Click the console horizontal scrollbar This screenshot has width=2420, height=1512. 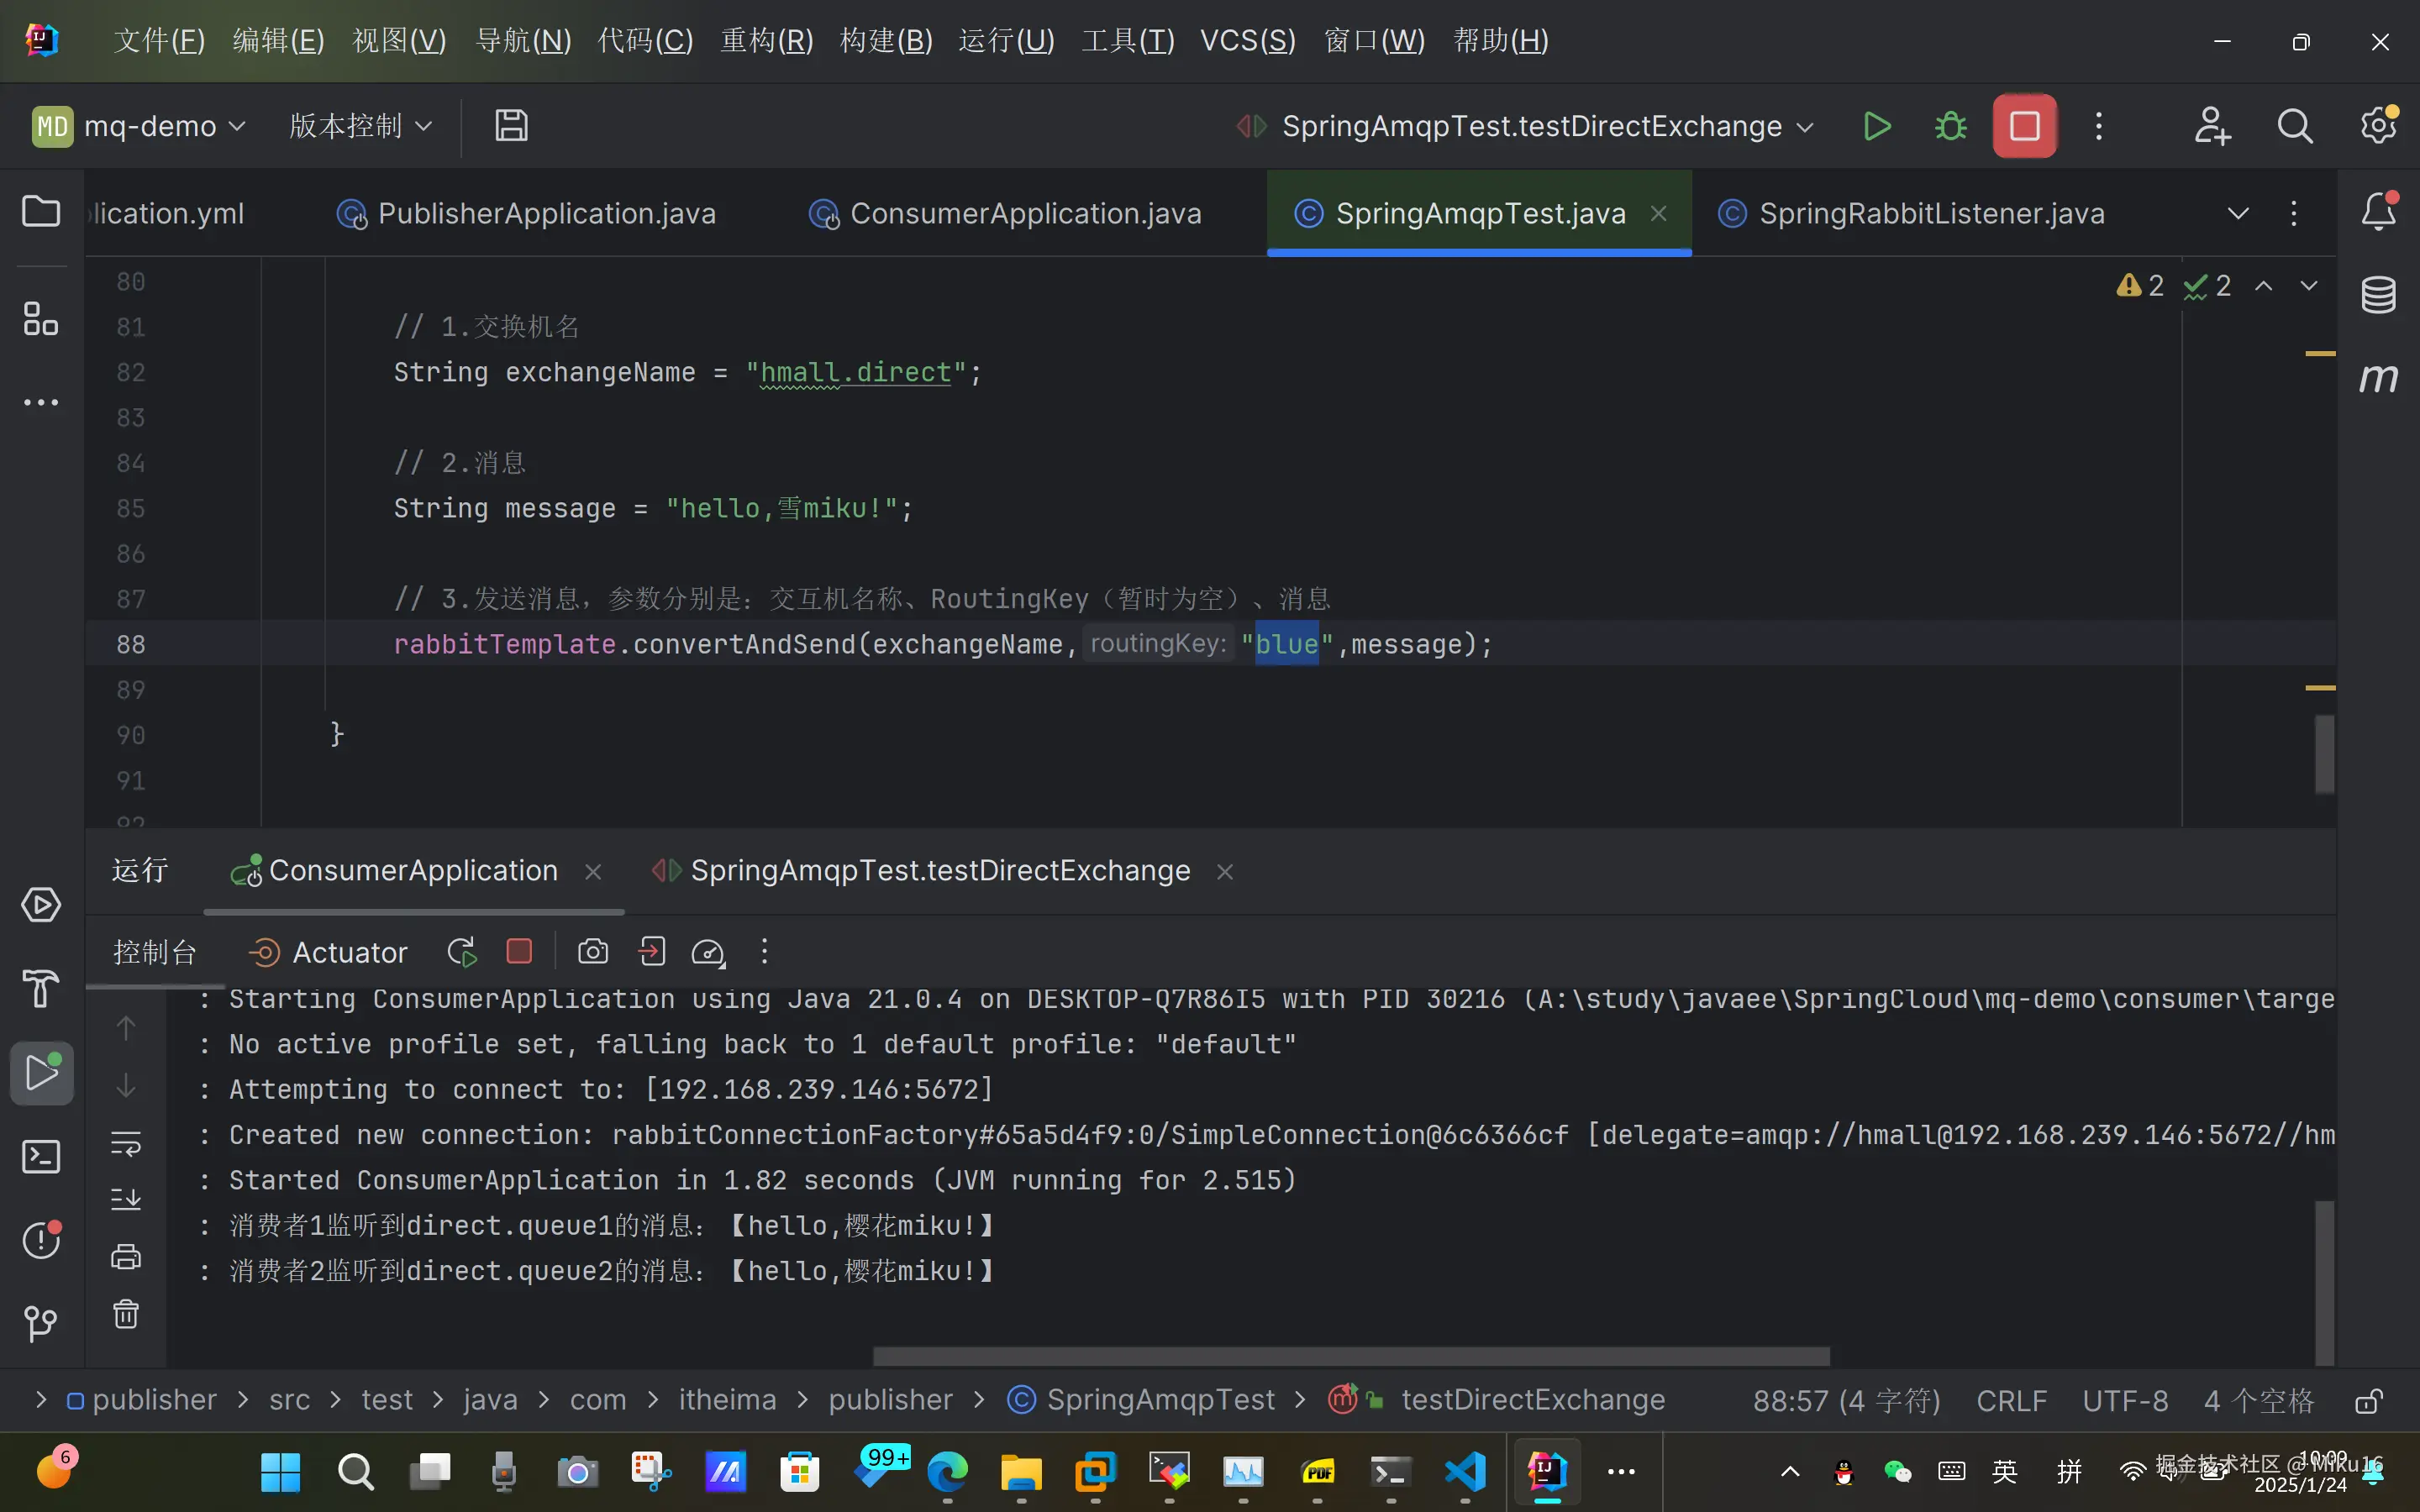click(x=1350, y=1356)
